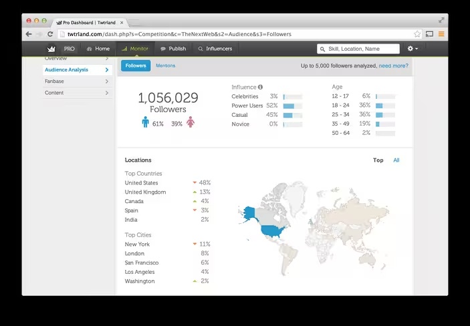Viewport: 470px width, 326px height.
Task: Click the Power Users percentage bar
Action: 293,106
